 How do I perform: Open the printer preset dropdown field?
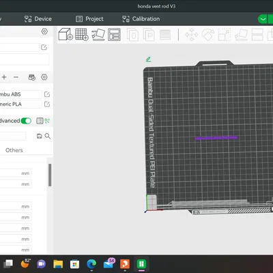(20, 47)
